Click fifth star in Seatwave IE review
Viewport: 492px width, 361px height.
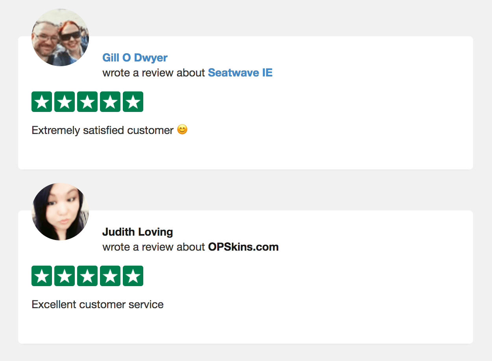133,102
